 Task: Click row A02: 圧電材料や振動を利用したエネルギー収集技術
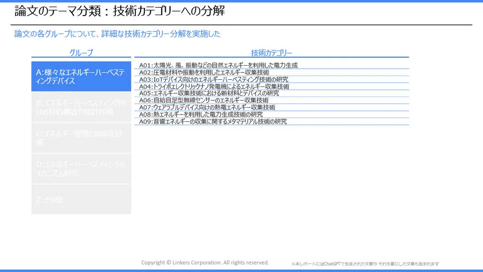[x=271, y=72]
